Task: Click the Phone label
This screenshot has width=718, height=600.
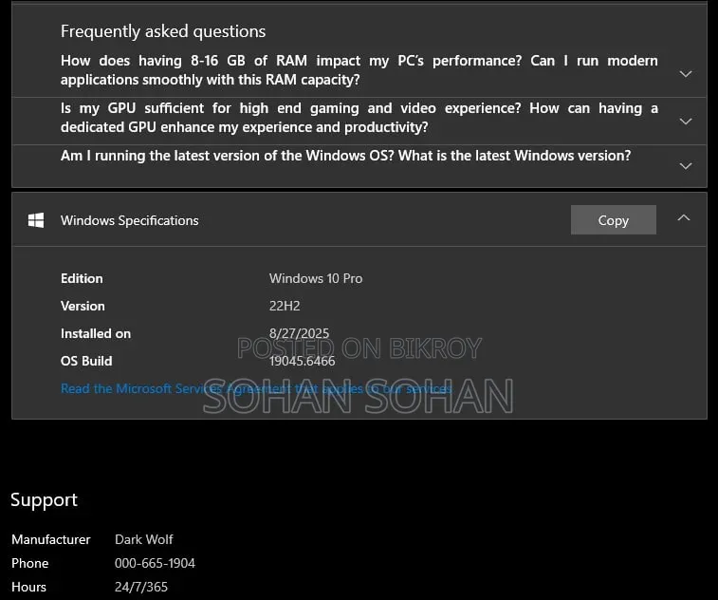Action: pos(29,563)
